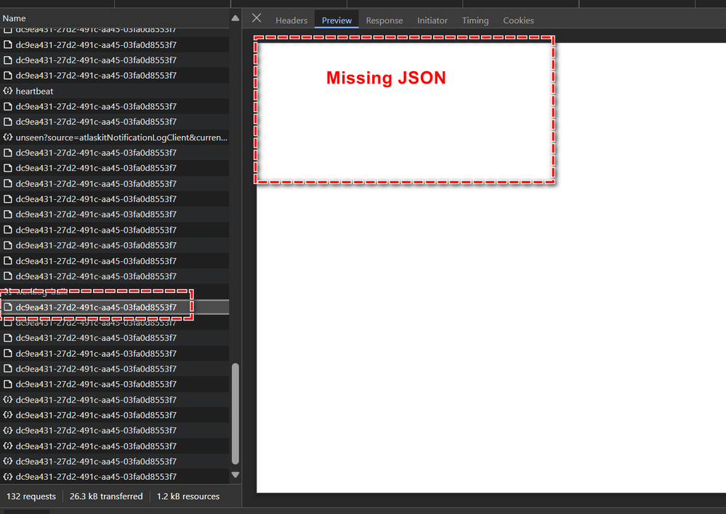726x514 pixels.
Task: Click the scroll-up arrow above the request list
Action: click(x=234, y=17)
